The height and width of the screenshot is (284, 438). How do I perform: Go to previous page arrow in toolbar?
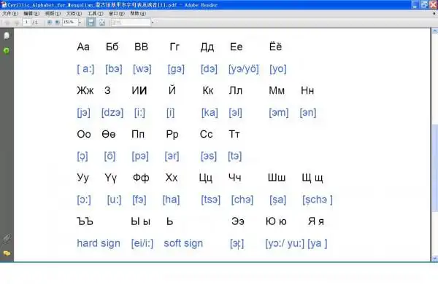(x=7, y=23)
